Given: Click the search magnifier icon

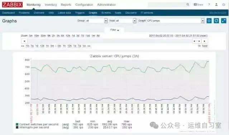Looking at the screenshot, I should 188,5.
